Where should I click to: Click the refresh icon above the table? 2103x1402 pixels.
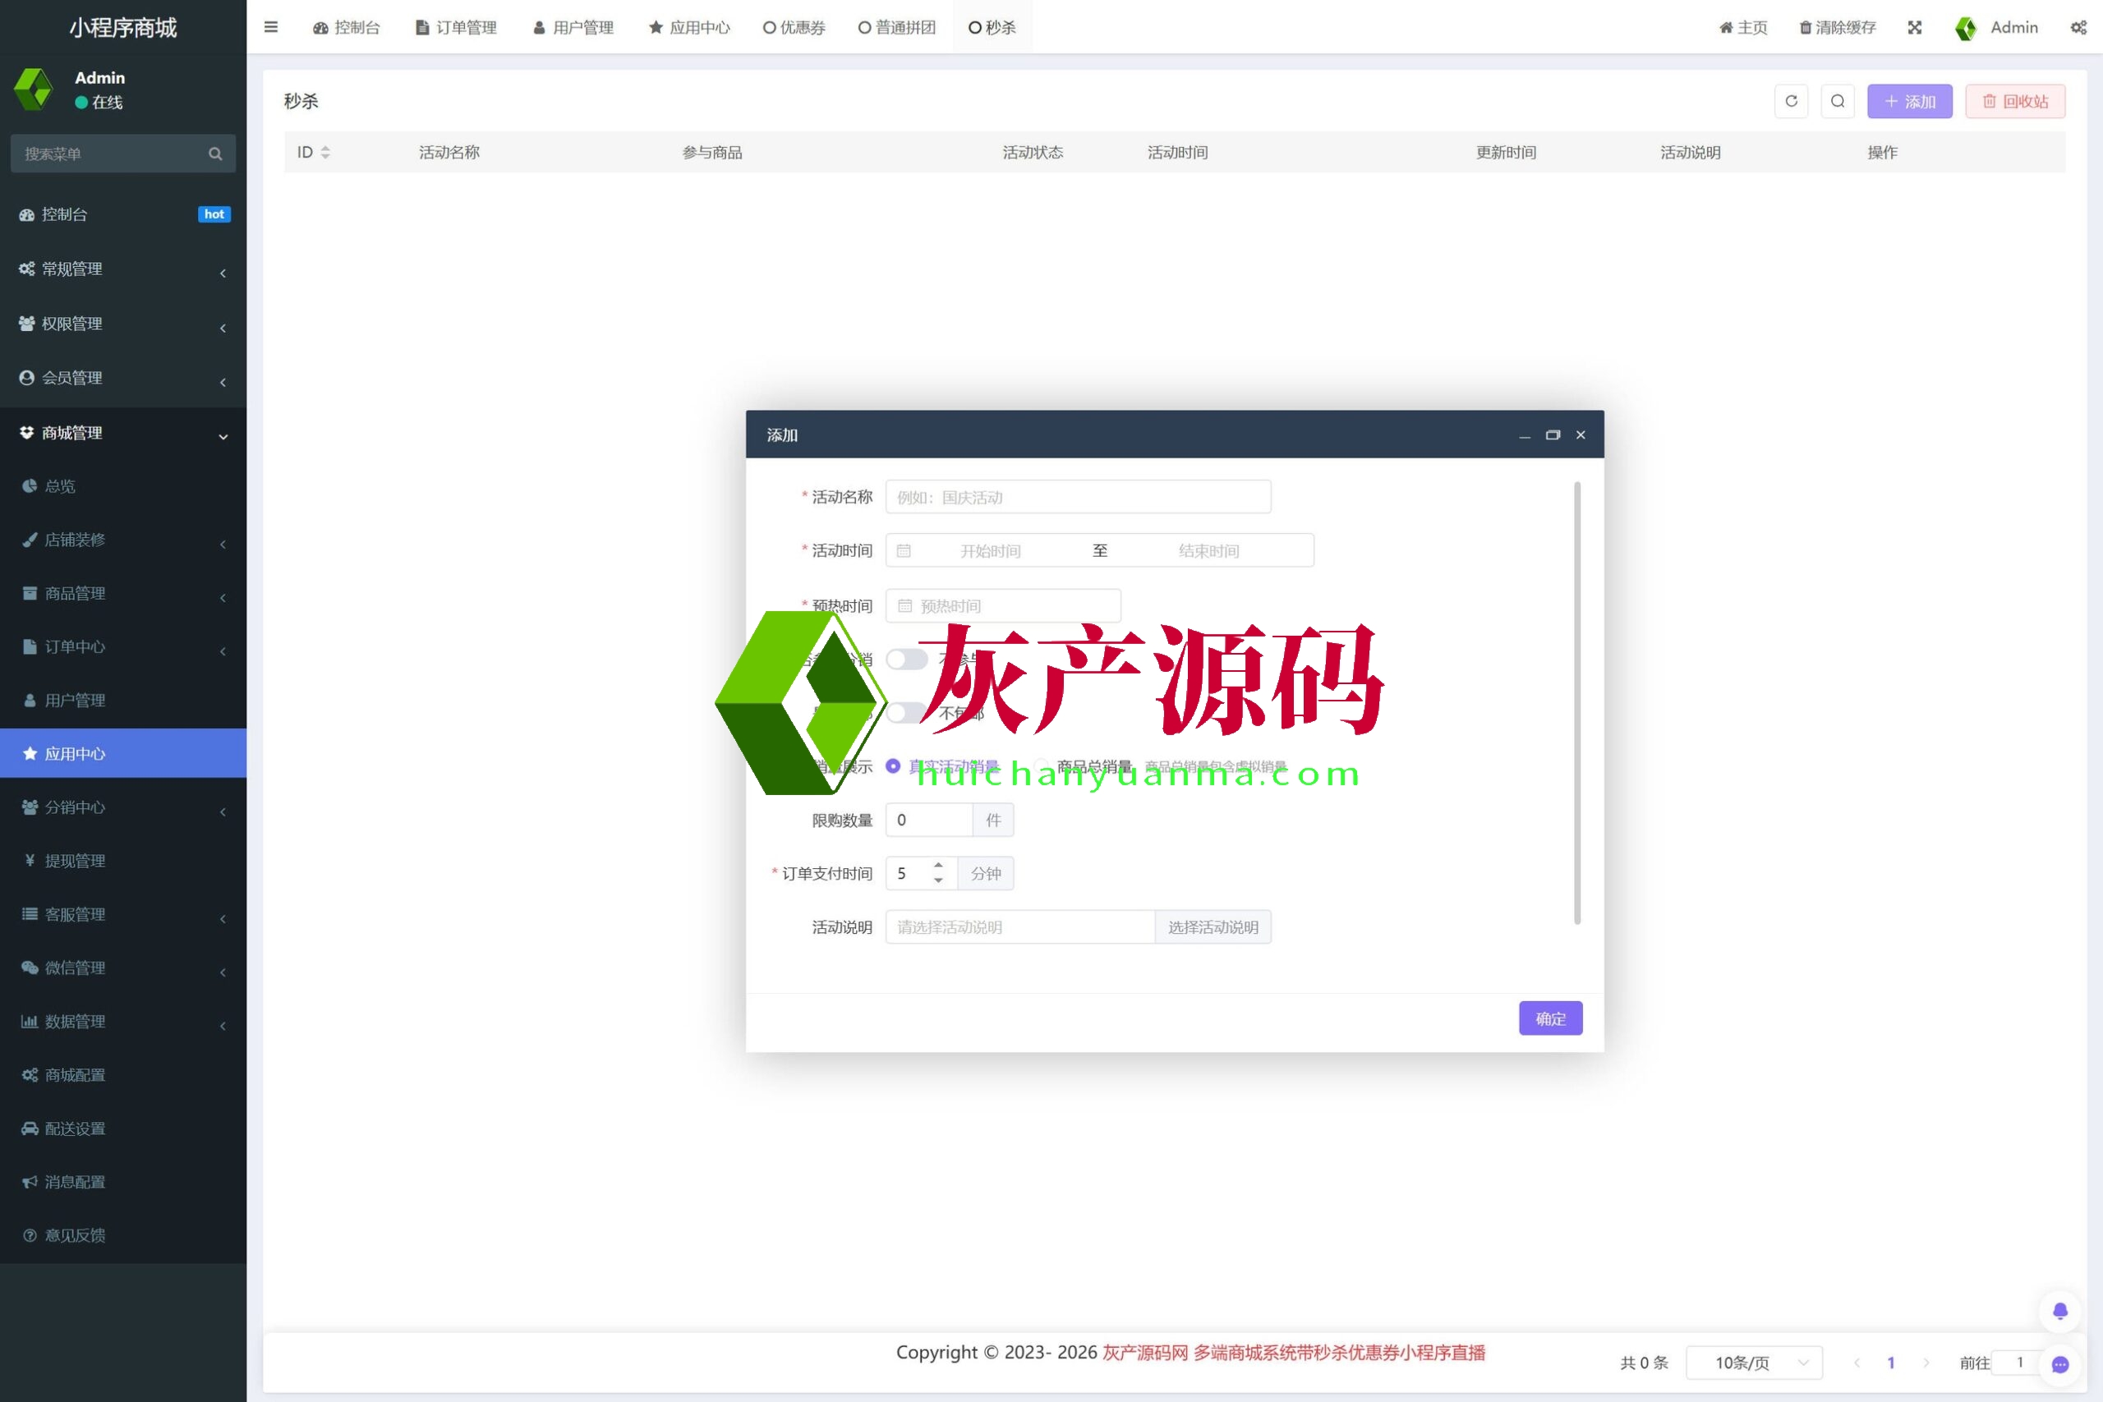coord(1791,101)
